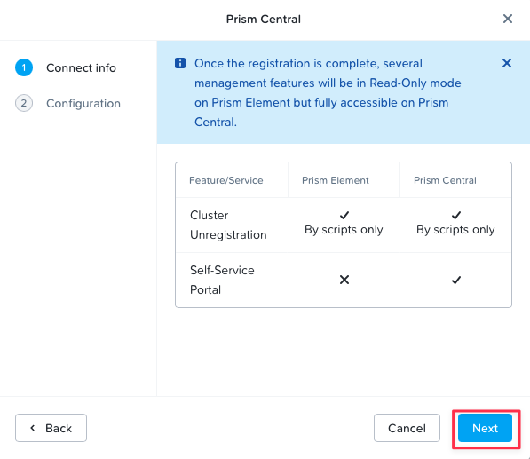
Task: Click the Cancel button
Action: click(407, 428)
